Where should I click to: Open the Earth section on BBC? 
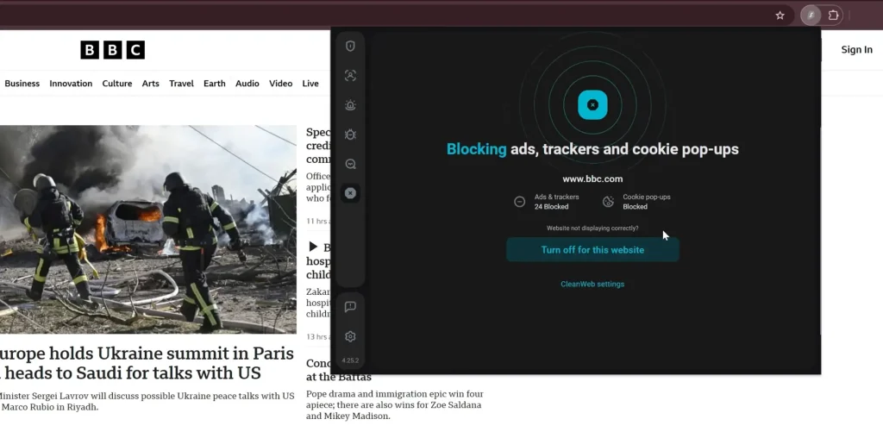coord(215,84)
